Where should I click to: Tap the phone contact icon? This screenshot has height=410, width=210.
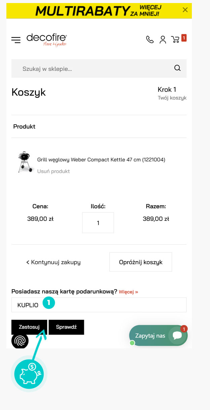[x=150, y=40]
